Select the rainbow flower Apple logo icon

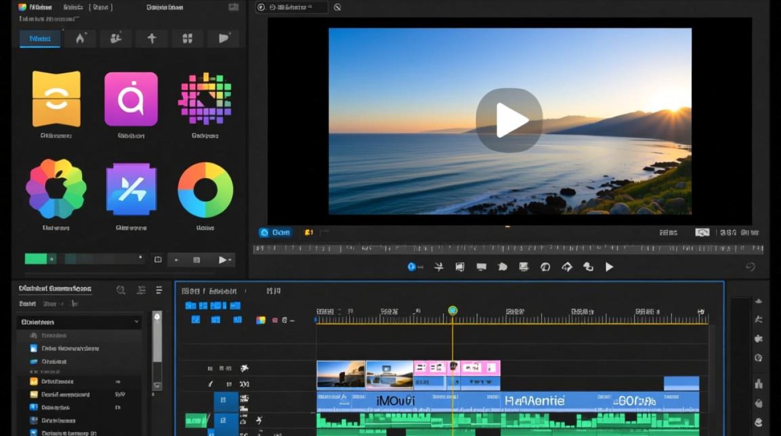click(x=56, y=189)
